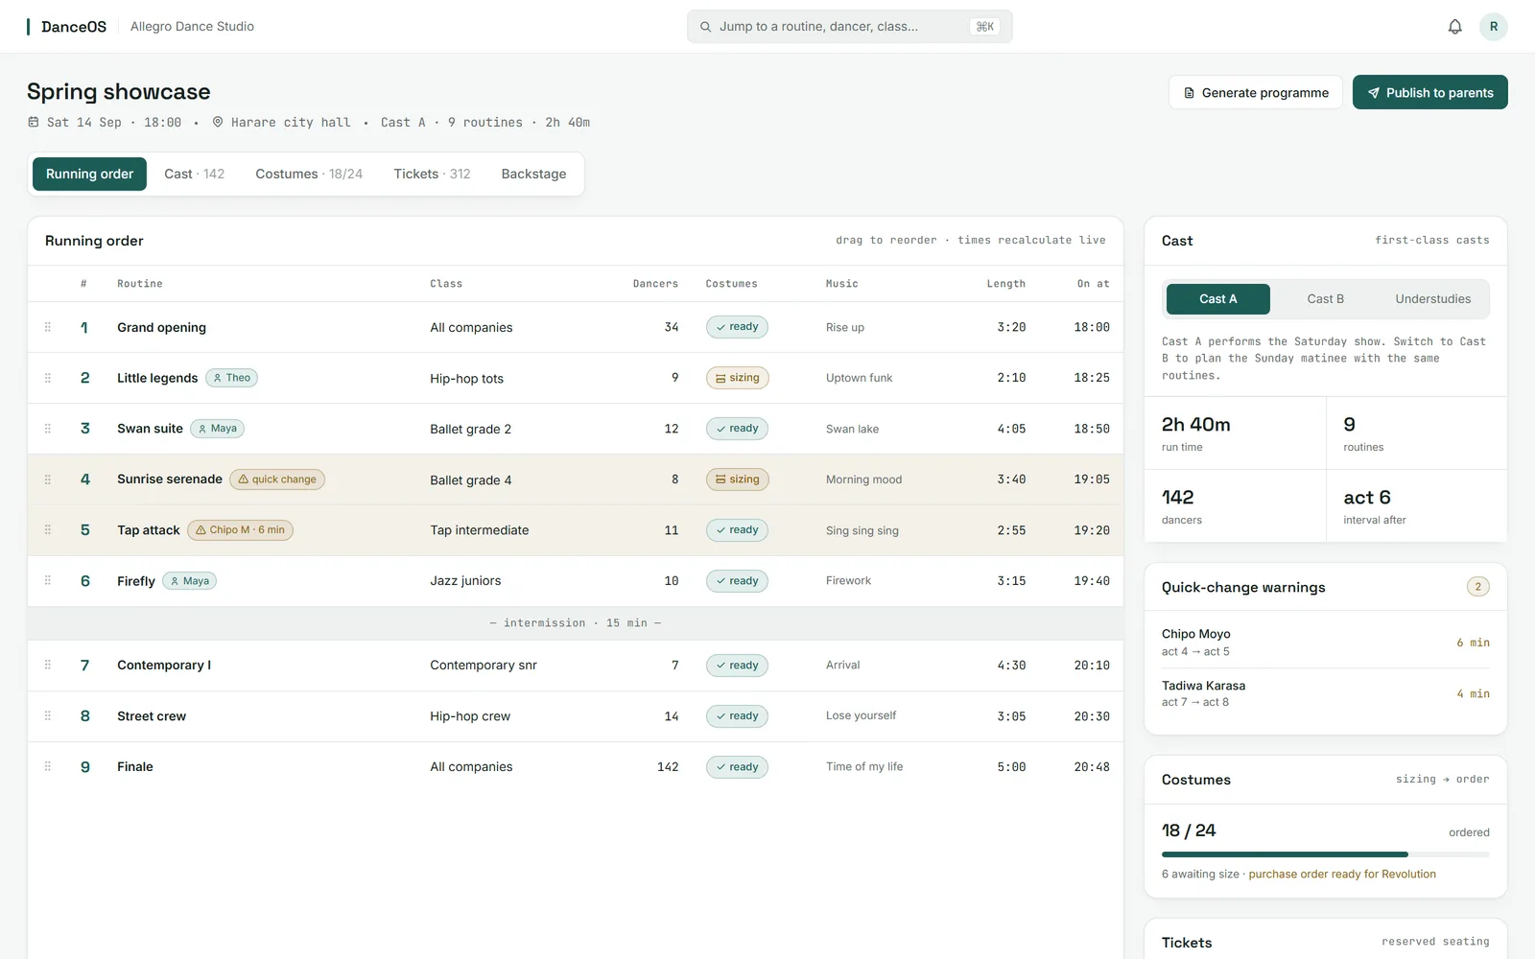Focus the jump to routine search field
Viewport: 1535px width, 959px height.
849,27
